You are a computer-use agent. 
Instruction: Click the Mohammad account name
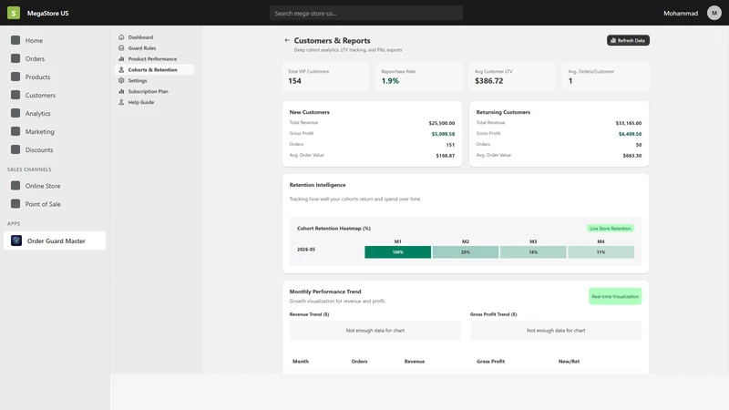click(x=681, y=13)
